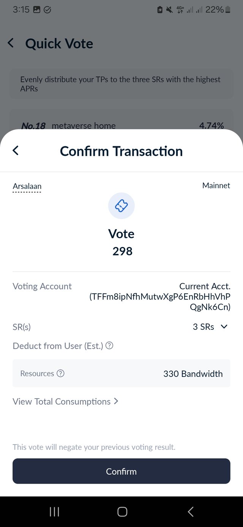Tap the 330 Bandwidth resource row

pyautogui.click(x=121, y=373)
